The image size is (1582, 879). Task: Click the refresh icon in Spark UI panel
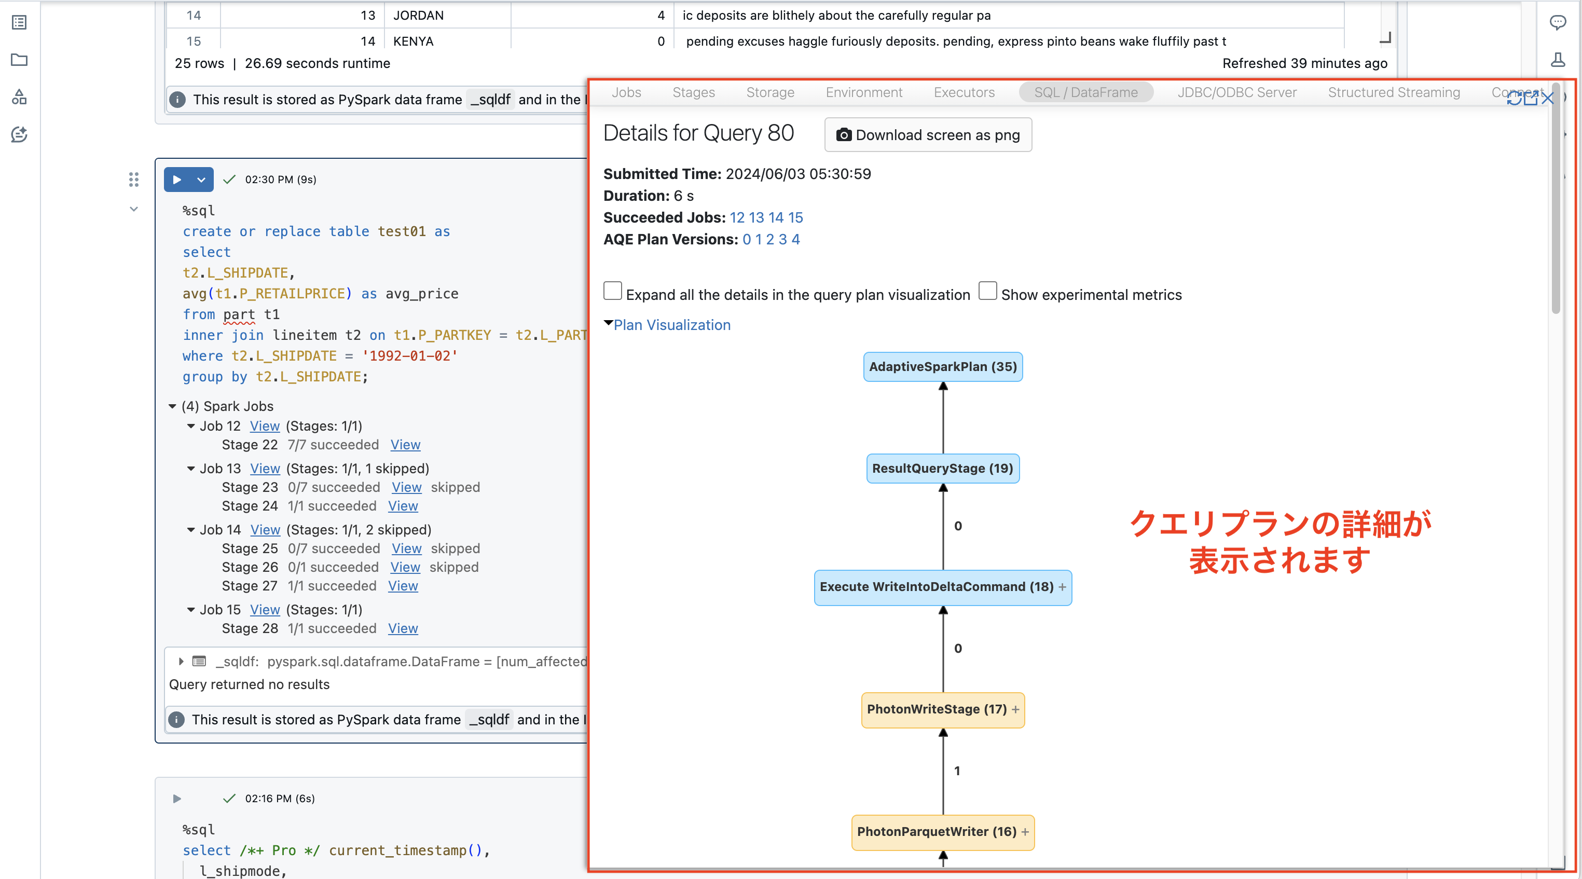[x=1514, y=98]
